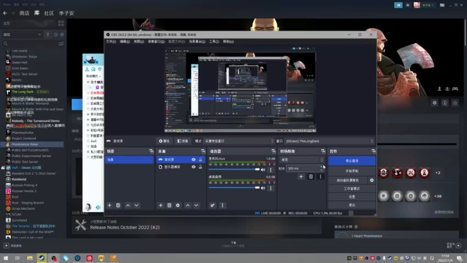Open Steam game settings gear icon

(434, 103)
